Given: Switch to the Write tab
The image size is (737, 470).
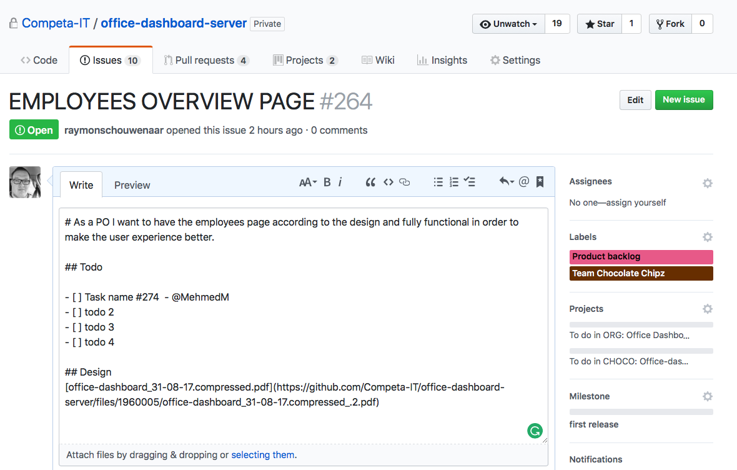Looking at the screenshot, I should click(x=81, y=185).
